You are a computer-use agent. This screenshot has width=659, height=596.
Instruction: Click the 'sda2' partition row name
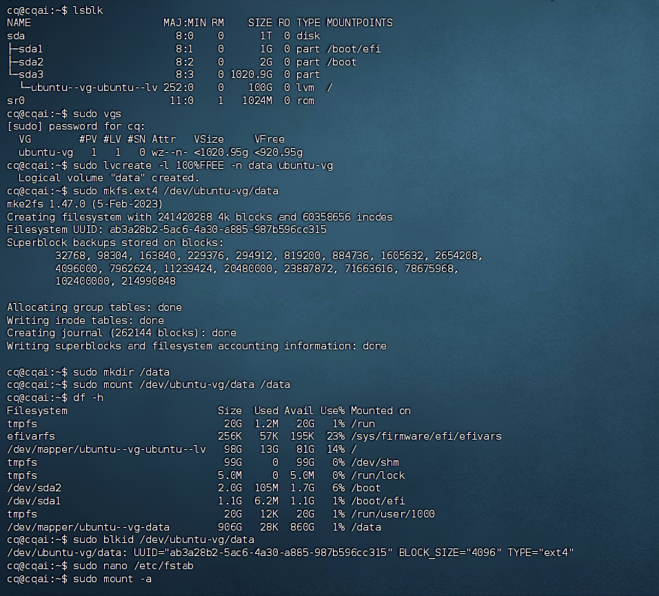[x=31, y=62]
